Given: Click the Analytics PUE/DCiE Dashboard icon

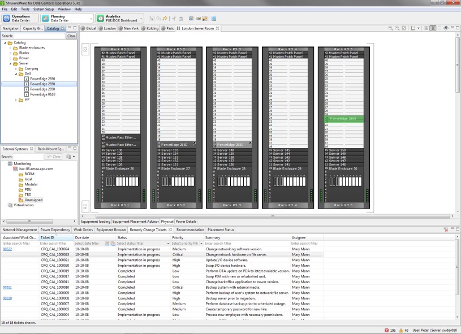Looking at the screenshot, I should [x=101, y=18].
